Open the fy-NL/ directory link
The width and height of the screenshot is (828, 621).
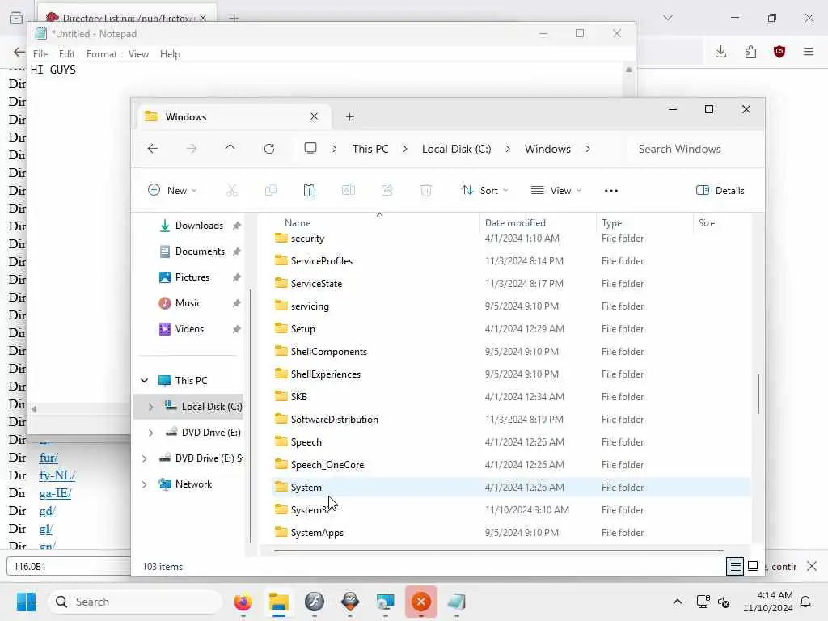click(57, 475)
